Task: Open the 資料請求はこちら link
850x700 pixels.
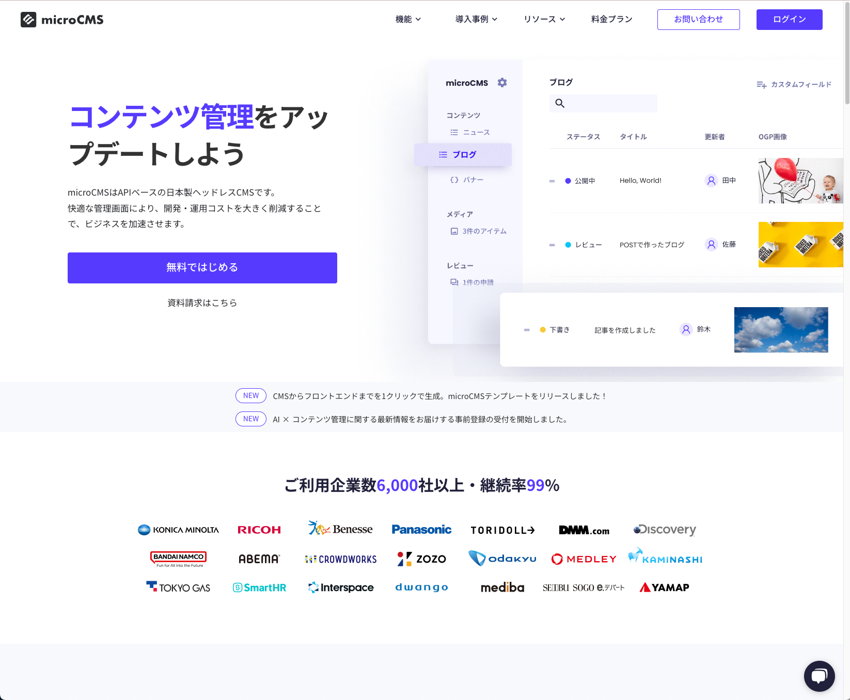Action: click(202, 303)
